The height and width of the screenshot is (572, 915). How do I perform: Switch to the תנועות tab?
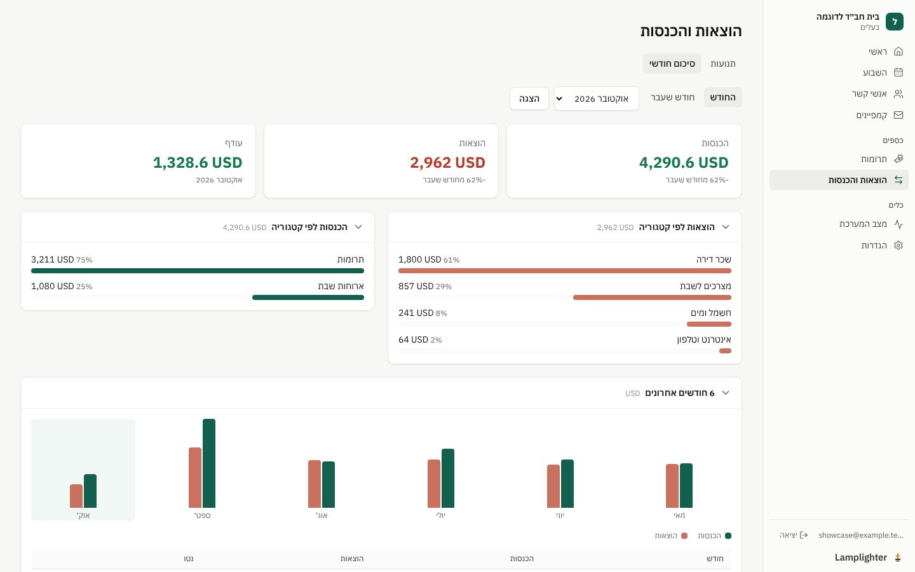pyautogui.click(x=722, y=64)
